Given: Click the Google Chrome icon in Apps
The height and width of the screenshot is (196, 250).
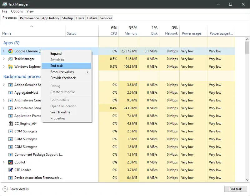Looking at the screenshot, I should tap(11, 51).
